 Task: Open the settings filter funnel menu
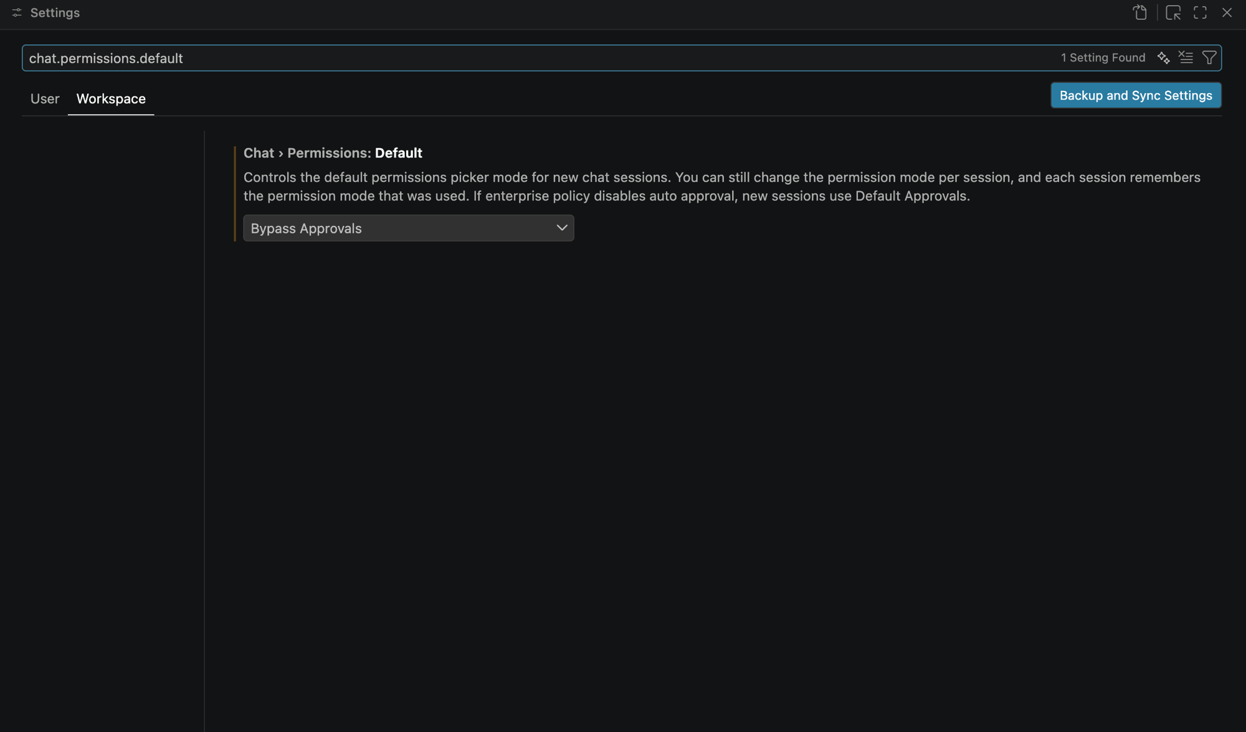pyautogui.click(x=1209, y=58)
